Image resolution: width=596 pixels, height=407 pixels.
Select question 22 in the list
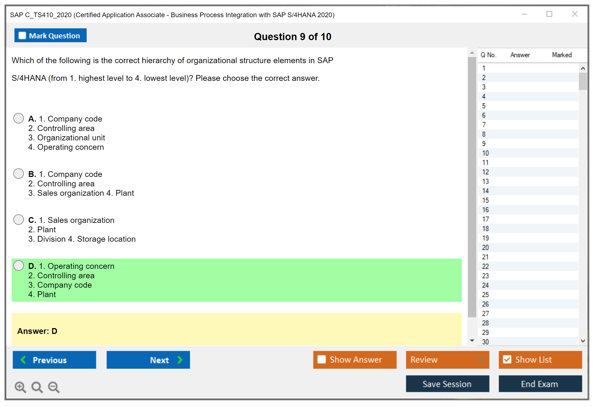point(485,266)
